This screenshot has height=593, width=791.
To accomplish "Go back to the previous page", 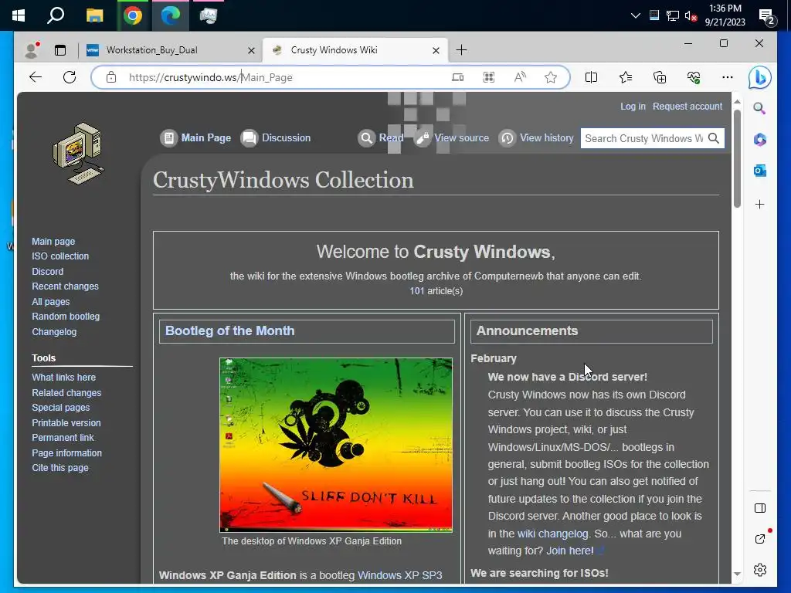I will tap(36, 77).
